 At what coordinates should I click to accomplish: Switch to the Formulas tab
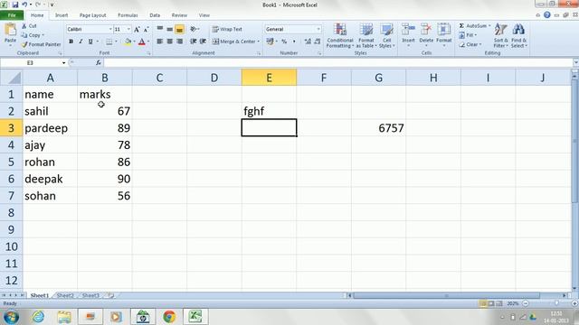tap(128, 15)
